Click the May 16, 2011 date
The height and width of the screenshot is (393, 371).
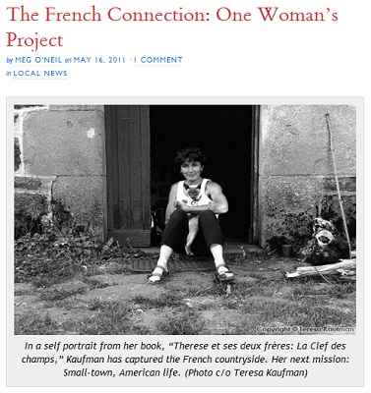(x=99, y=60)
